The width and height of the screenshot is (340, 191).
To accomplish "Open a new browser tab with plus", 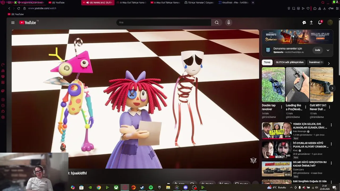I will [x=253, y=3].
